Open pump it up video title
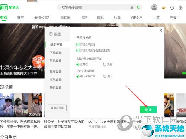Screen dimensions: 186x139 [x=109, y=122]
